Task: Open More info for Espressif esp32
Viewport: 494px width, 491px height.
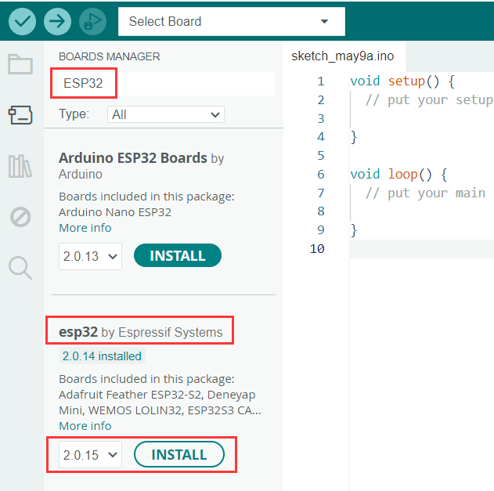Action: pyautogui.click(x=85, y=426)
